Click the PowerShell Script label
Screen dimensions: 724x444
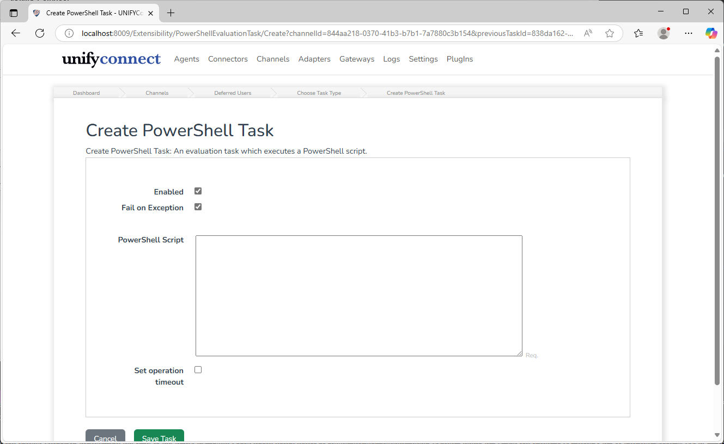(151, 240)
